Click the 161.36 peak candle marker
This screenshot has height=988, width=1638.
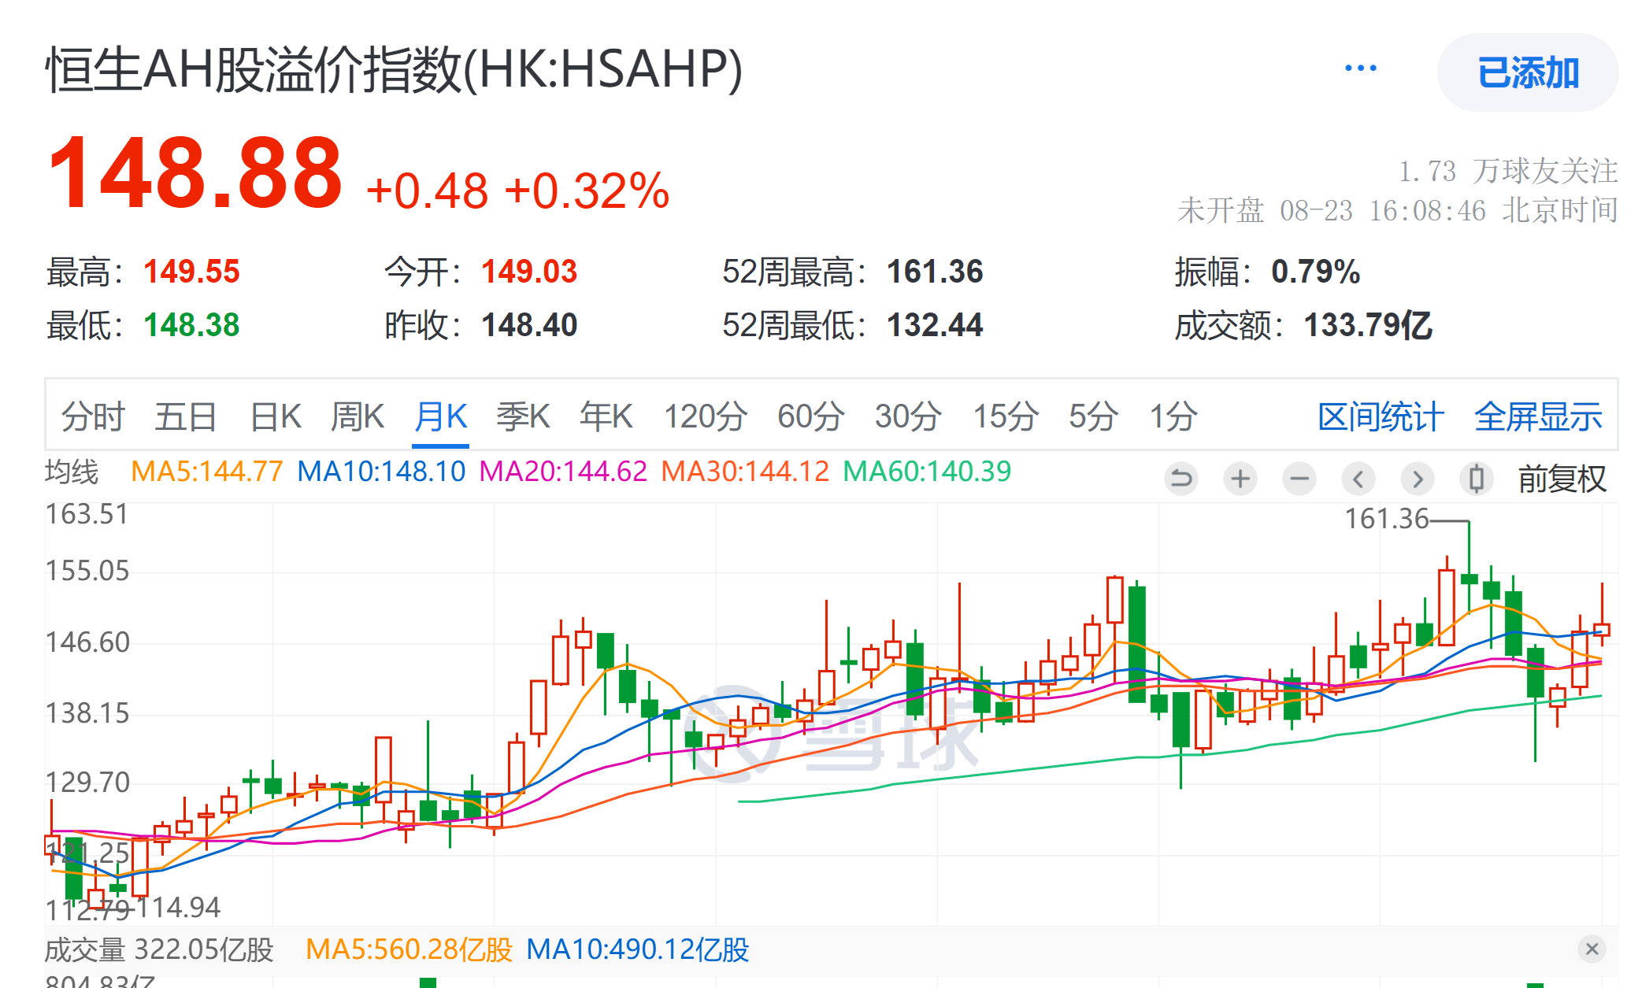point(1386,519)
